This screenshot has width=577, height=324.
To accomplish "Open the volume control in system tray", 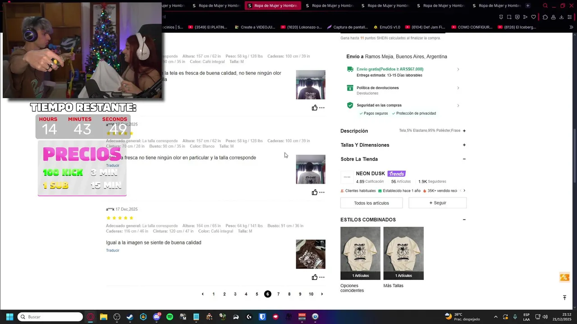I will [x=545, y=317].
